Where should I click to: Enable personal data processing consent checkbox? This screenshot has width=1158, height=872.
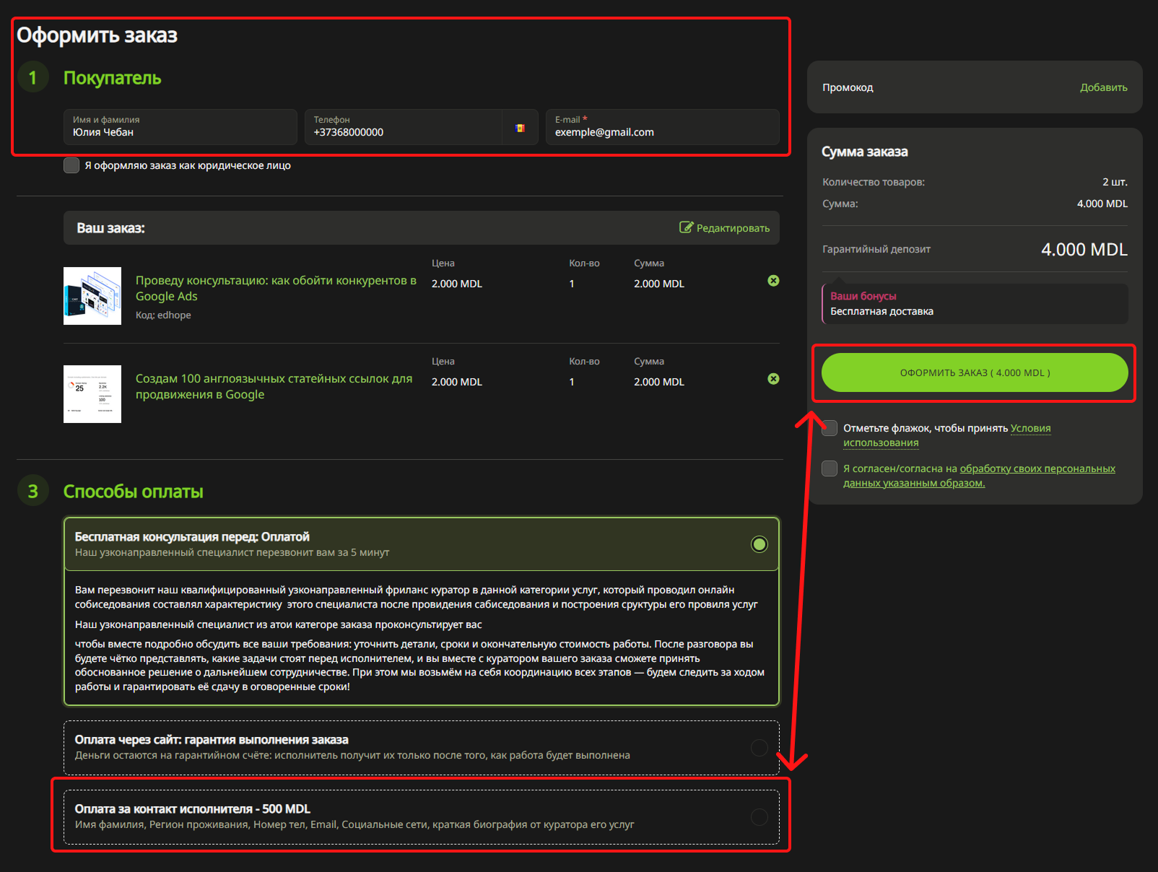(x=830, y=468)
